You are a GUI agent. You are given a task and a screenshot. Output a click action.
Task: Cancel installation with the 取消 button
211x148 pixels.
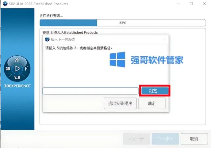[x=194, y=139]
